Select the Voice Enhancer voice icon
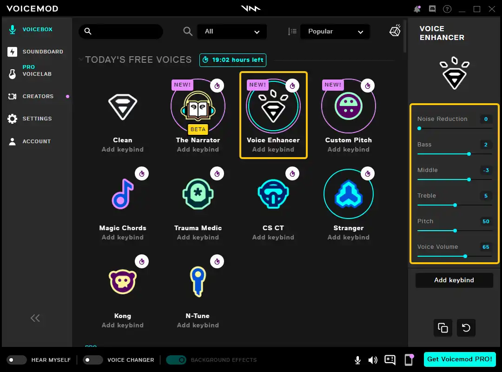 click(273, 106)
